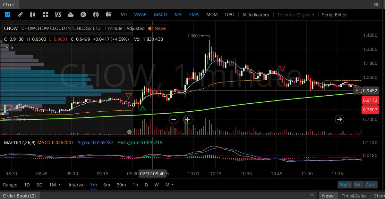Select the W weekly interval
This screenshot has height=199, width=385.
[157, 185]
